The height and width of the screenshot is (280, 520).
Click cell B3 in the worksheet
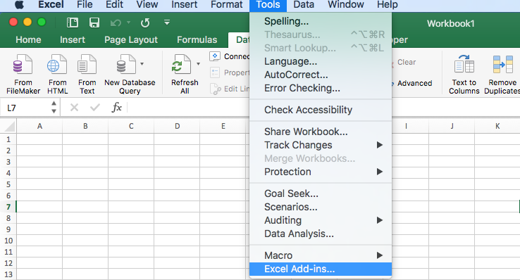85,162
